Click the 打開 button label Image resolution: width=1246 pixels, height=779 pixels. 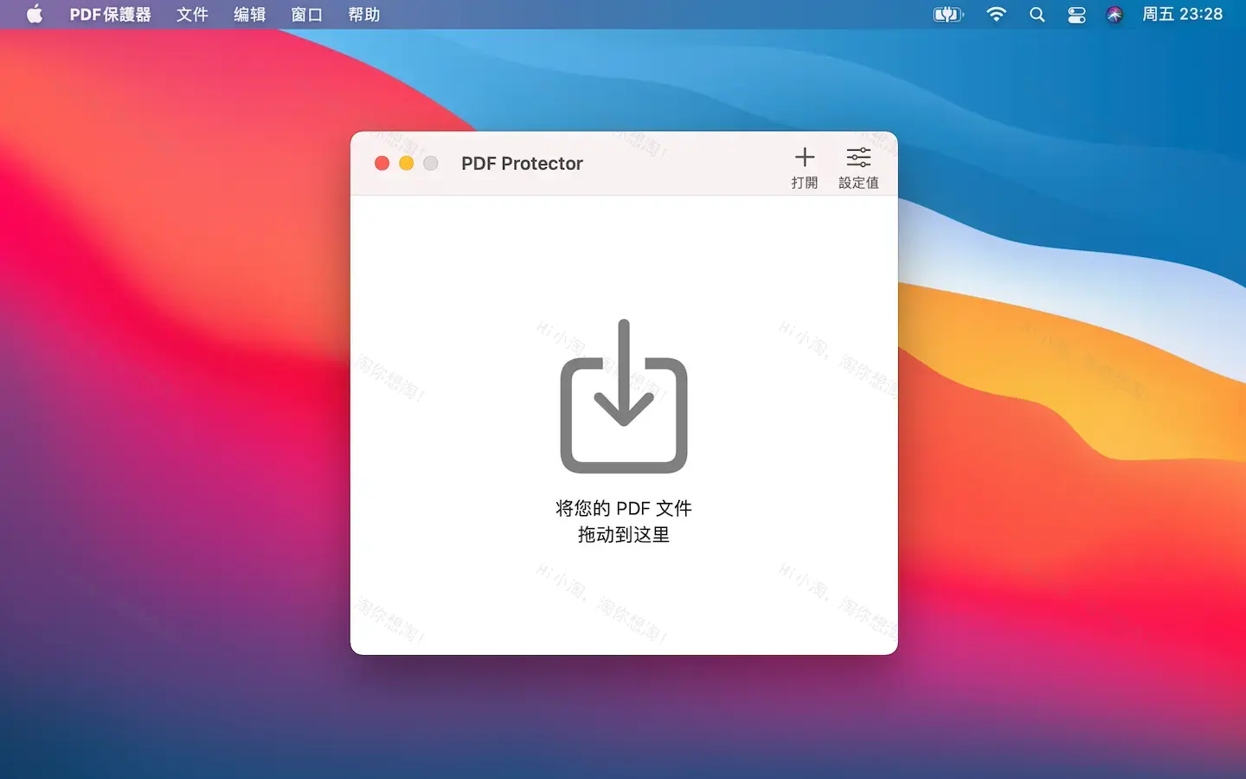(804, 182)
